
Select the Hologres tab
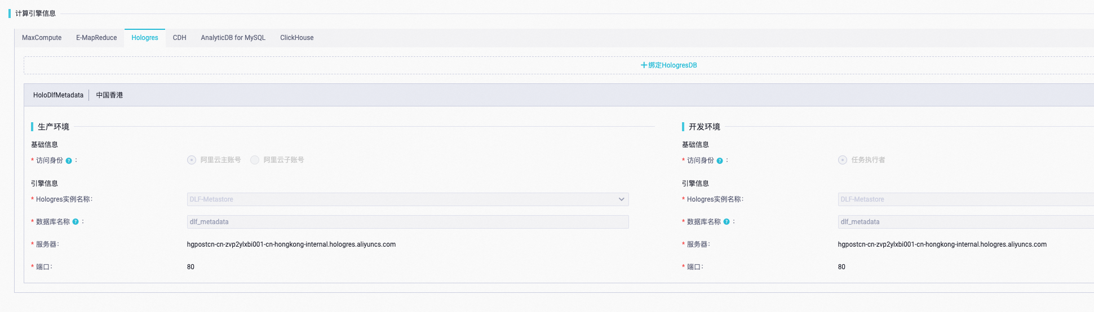click(145, 38)
